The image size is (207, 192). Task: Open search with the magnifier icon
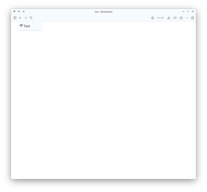point(31,18)
